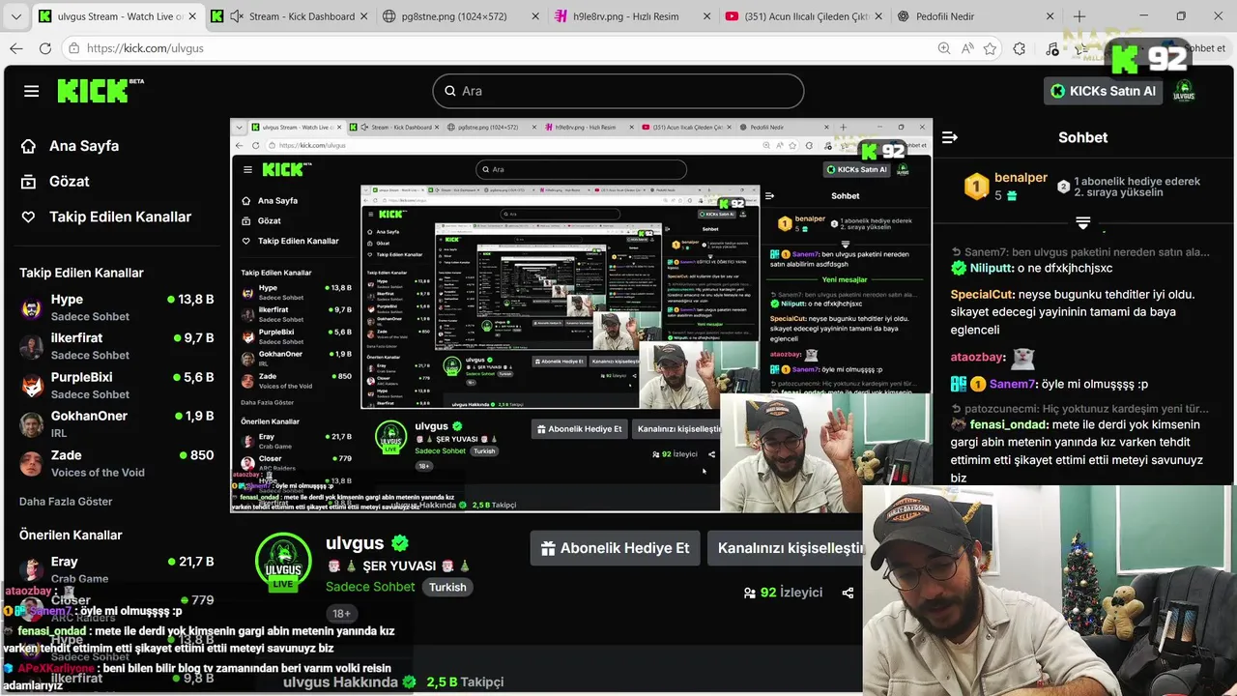
Task: Collapse the chat with the Sohbet arrow icon
Action: (950, 137)
